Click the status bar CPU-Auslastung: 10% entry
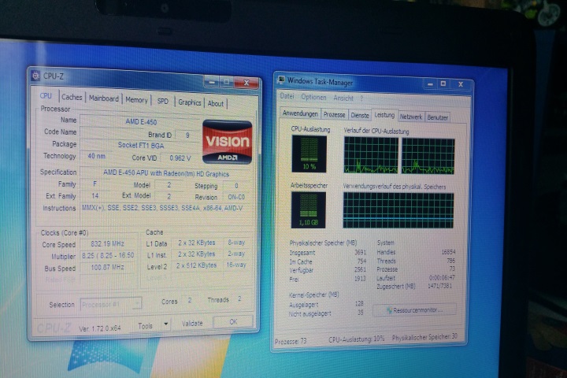567x378 pixels. point(356,339)
